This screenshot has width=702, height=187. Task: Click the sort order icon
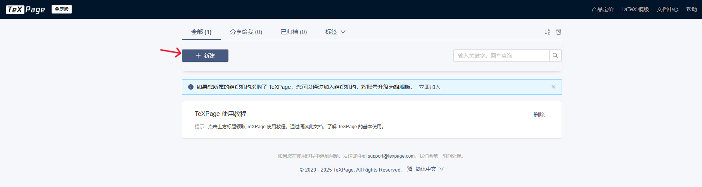tap(547, 32)
